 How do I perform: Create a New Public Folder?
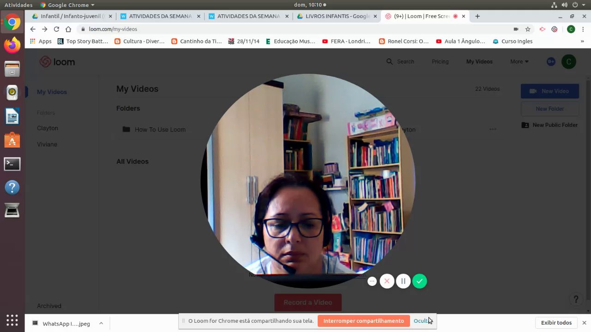550,125
